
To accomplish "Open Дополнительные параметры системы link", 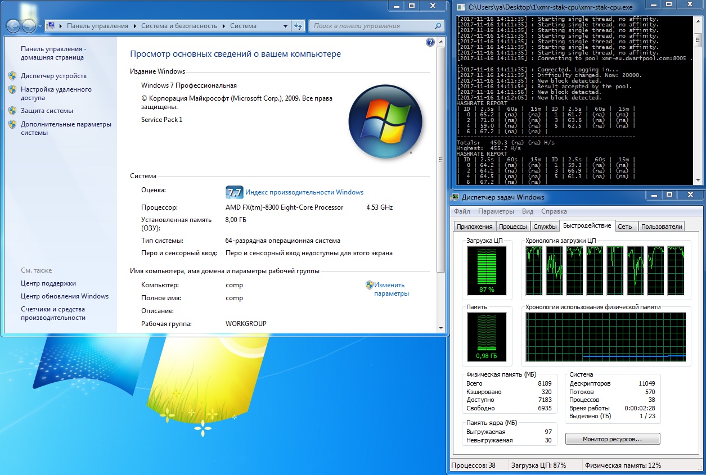I will click(x=66, y=129).
